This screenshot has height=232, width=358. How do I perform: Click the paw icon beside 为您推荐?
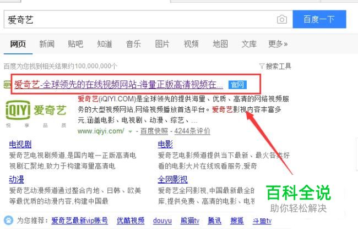pyautogui.click(x=9, y=220)
